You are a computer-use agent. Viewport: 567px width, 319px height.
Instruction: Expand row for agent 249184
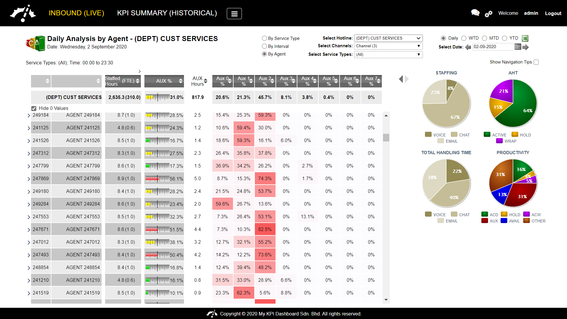[x=29, y=115]
